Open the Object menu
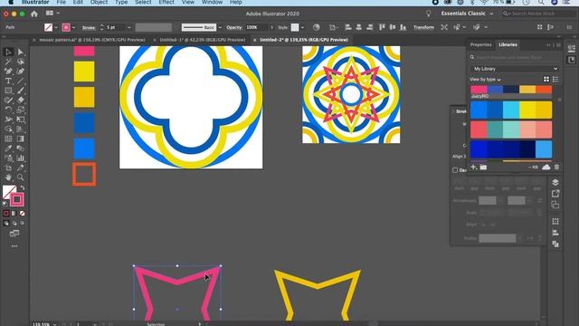The image size is (579, 326). pyautogui.click(x=99, y=2)
